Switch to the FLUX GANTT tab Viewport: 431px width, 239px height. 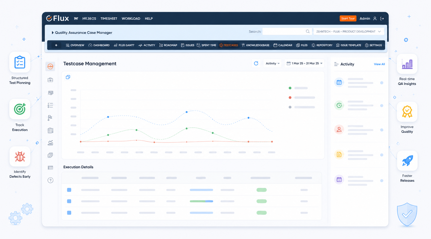(x=124, y=45)
